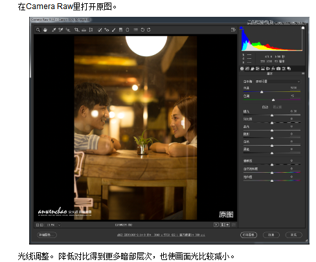
Task: Select the Hand tool
Action: [x=45, y=30]
